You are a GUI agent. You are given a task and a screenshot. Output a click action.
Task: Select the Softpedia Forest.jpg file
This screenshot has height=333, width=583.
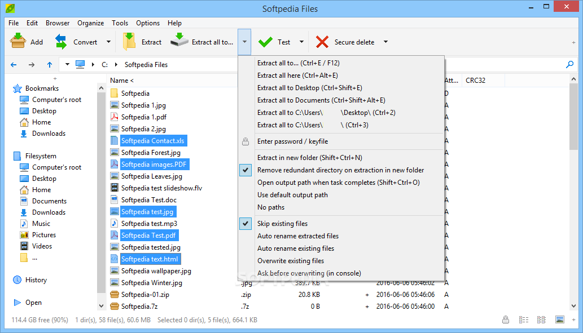coord(151,153)
